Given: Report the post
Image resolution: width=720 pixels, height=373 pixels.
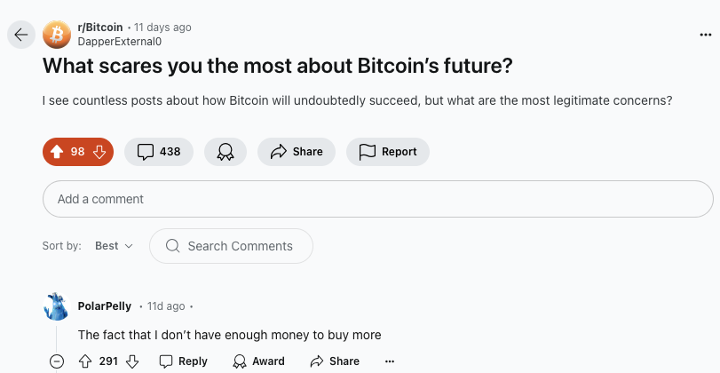Looking at the screenshot, I should coord(388,152).
